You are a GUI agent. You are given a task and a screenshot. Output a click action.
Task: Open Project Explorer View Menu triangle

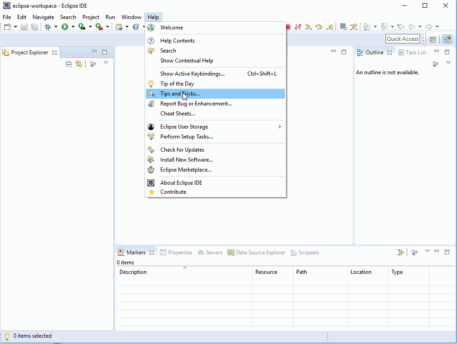tap(106, 63)
